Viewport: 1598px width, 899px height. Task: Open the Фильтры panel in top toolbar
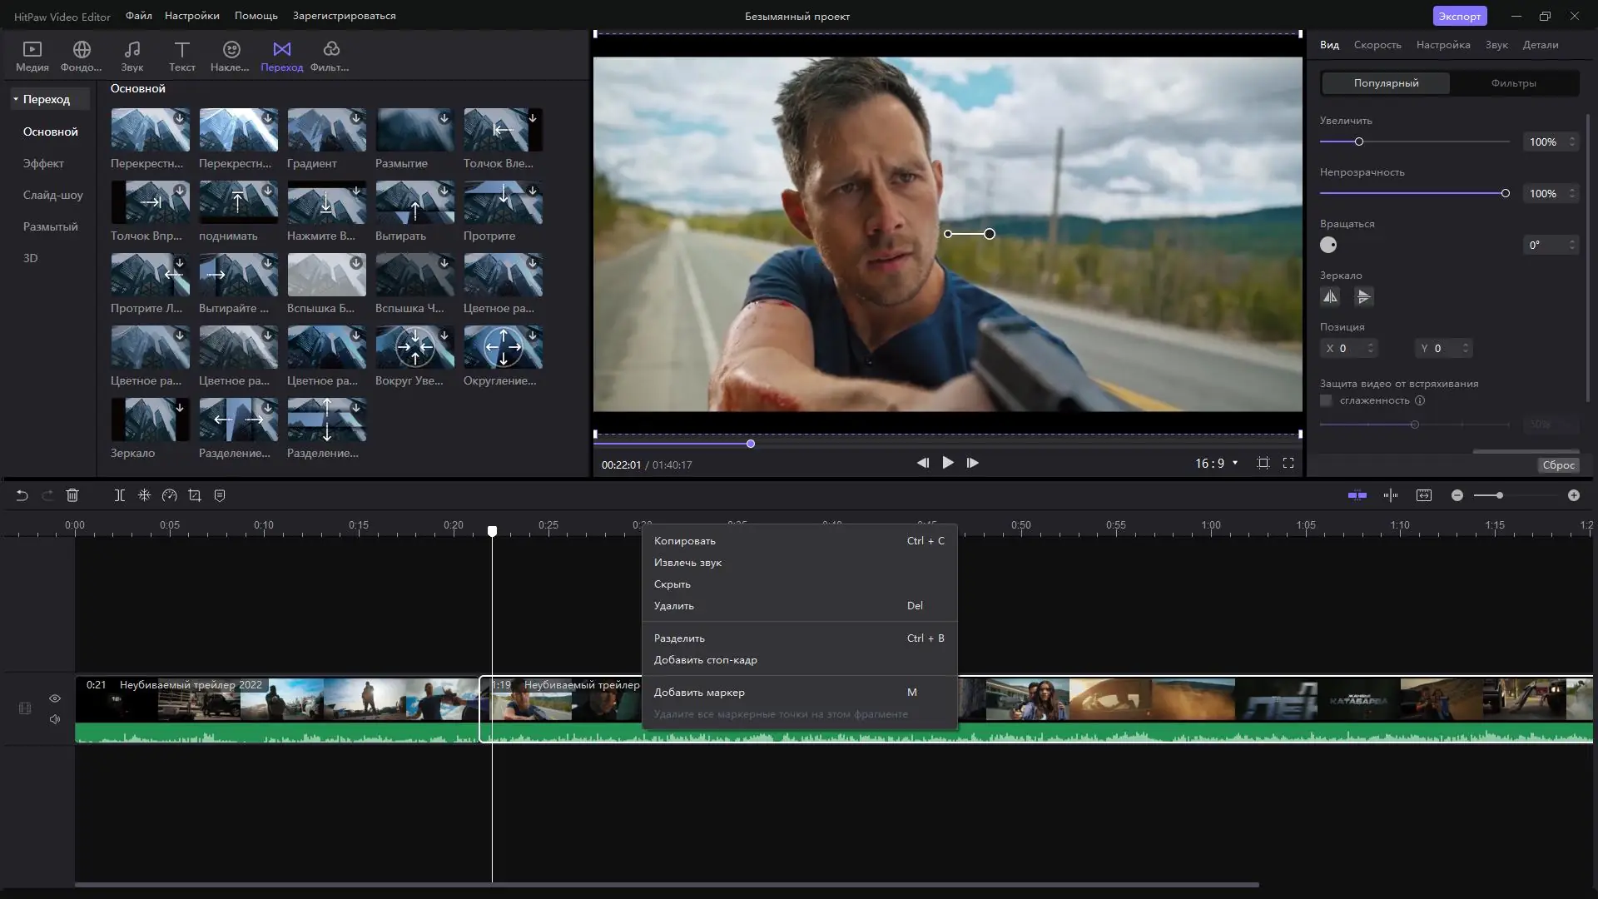pyautogui.click(x=330, y=55)
